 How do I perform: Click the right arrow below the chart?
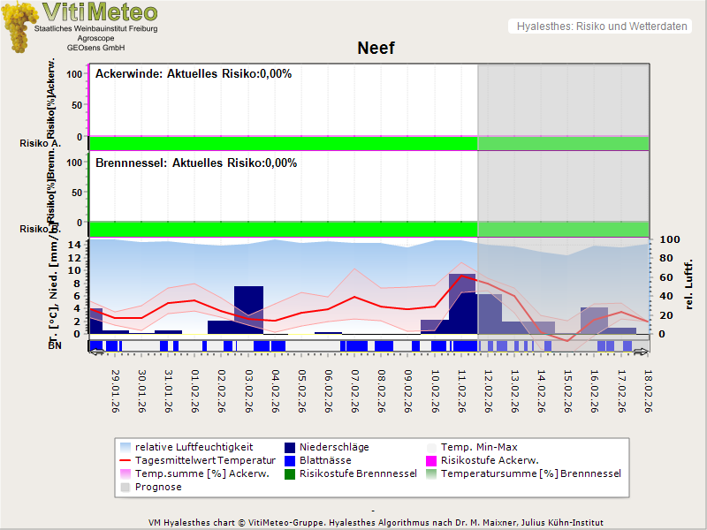point(643,352)
